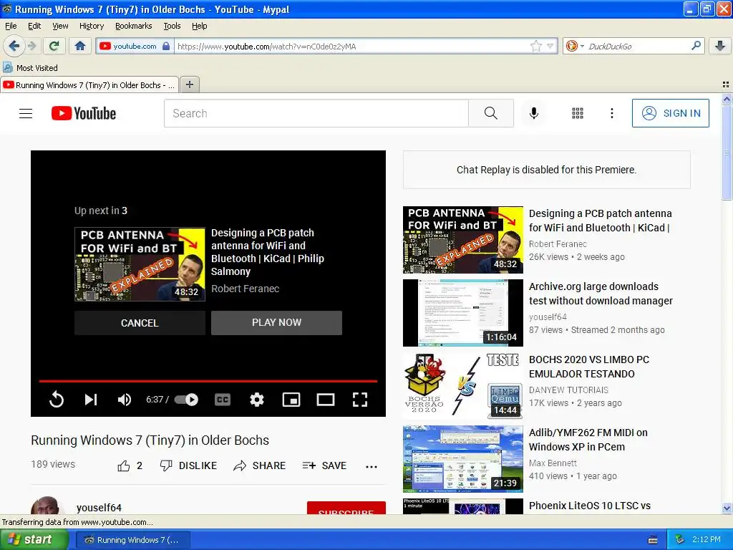
Task: Click the SIGN IN button
Action: (670, 113)
